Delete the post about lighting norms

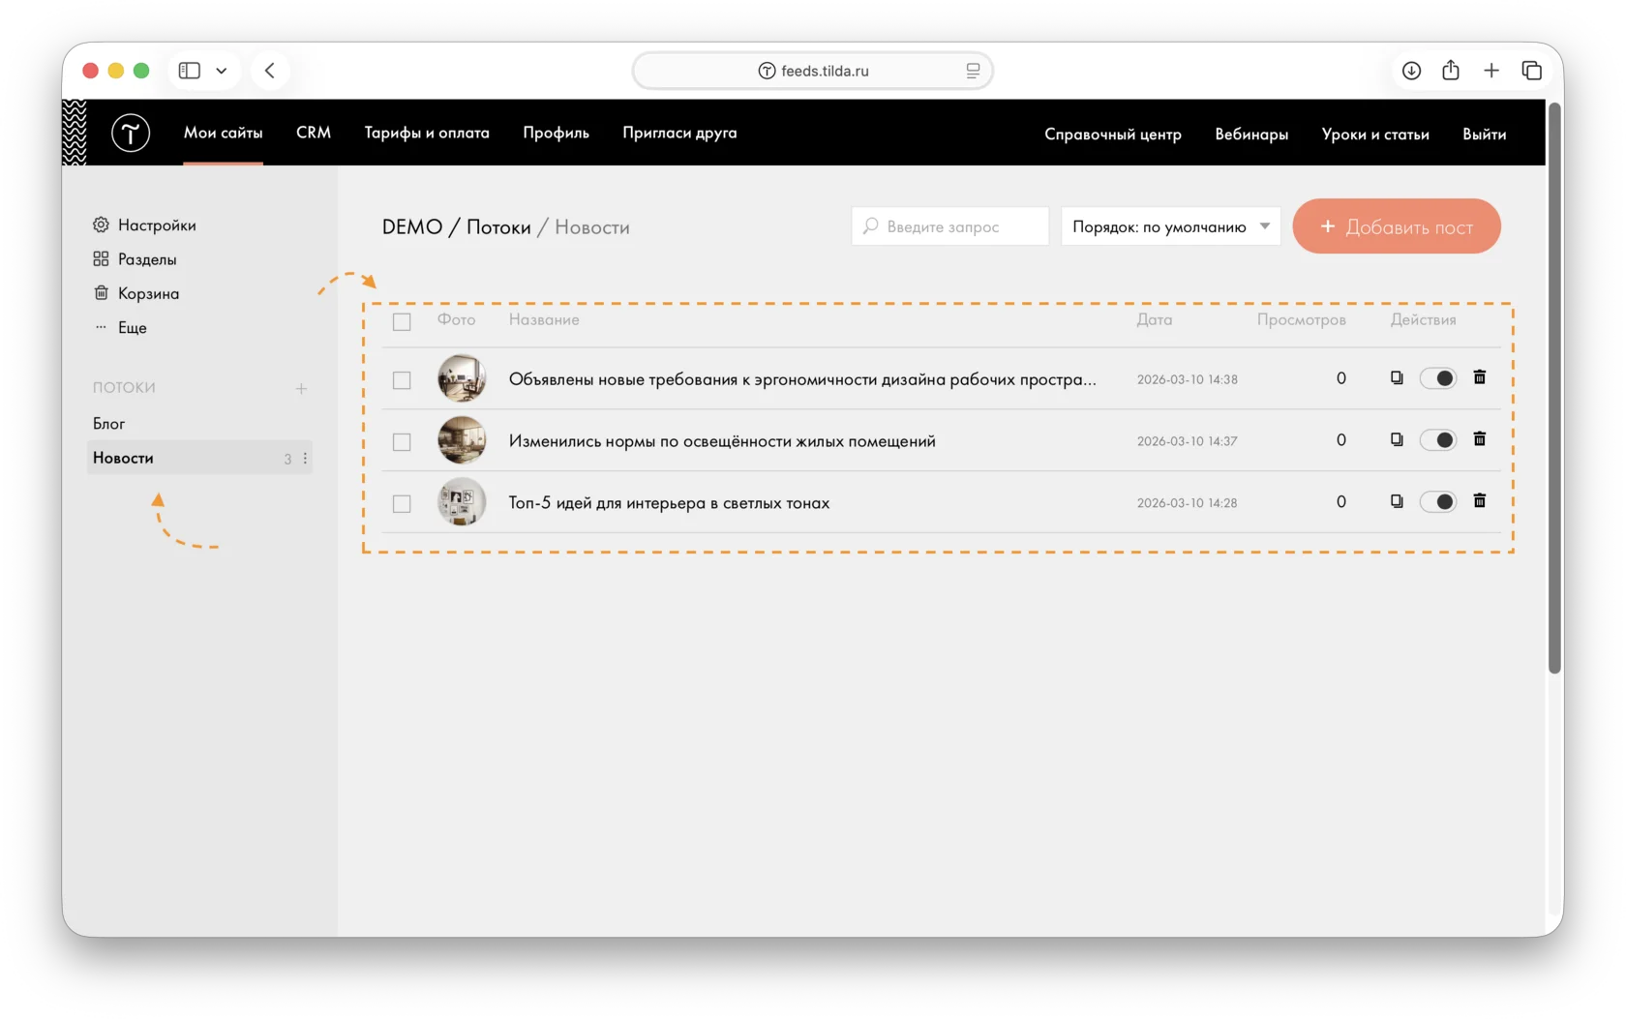(x=1480, y=439)
